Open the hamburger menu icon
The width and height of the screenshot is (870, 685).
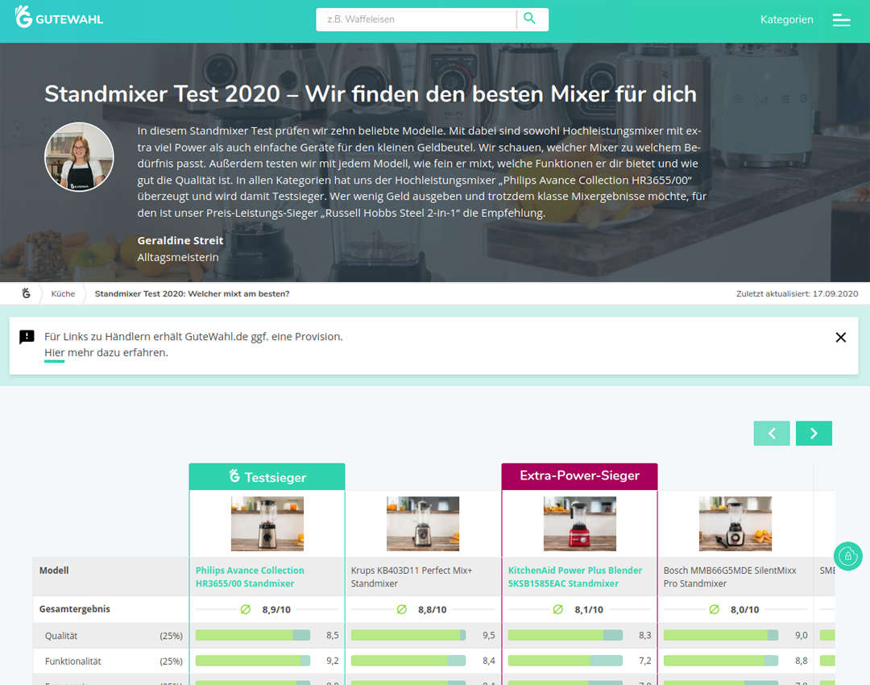[841, 20]
